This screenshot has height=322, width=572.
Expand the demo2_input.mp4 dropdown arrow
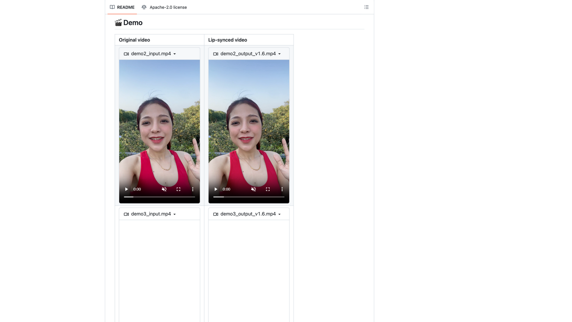point(175,54)
